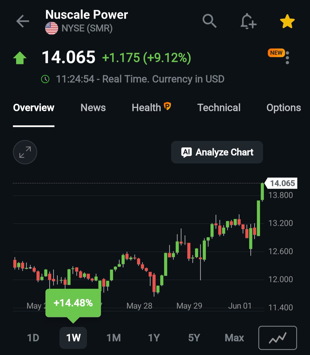Tap the May 28 date label
This screenshot has width=310, height=355.
[x=139, y=306]
